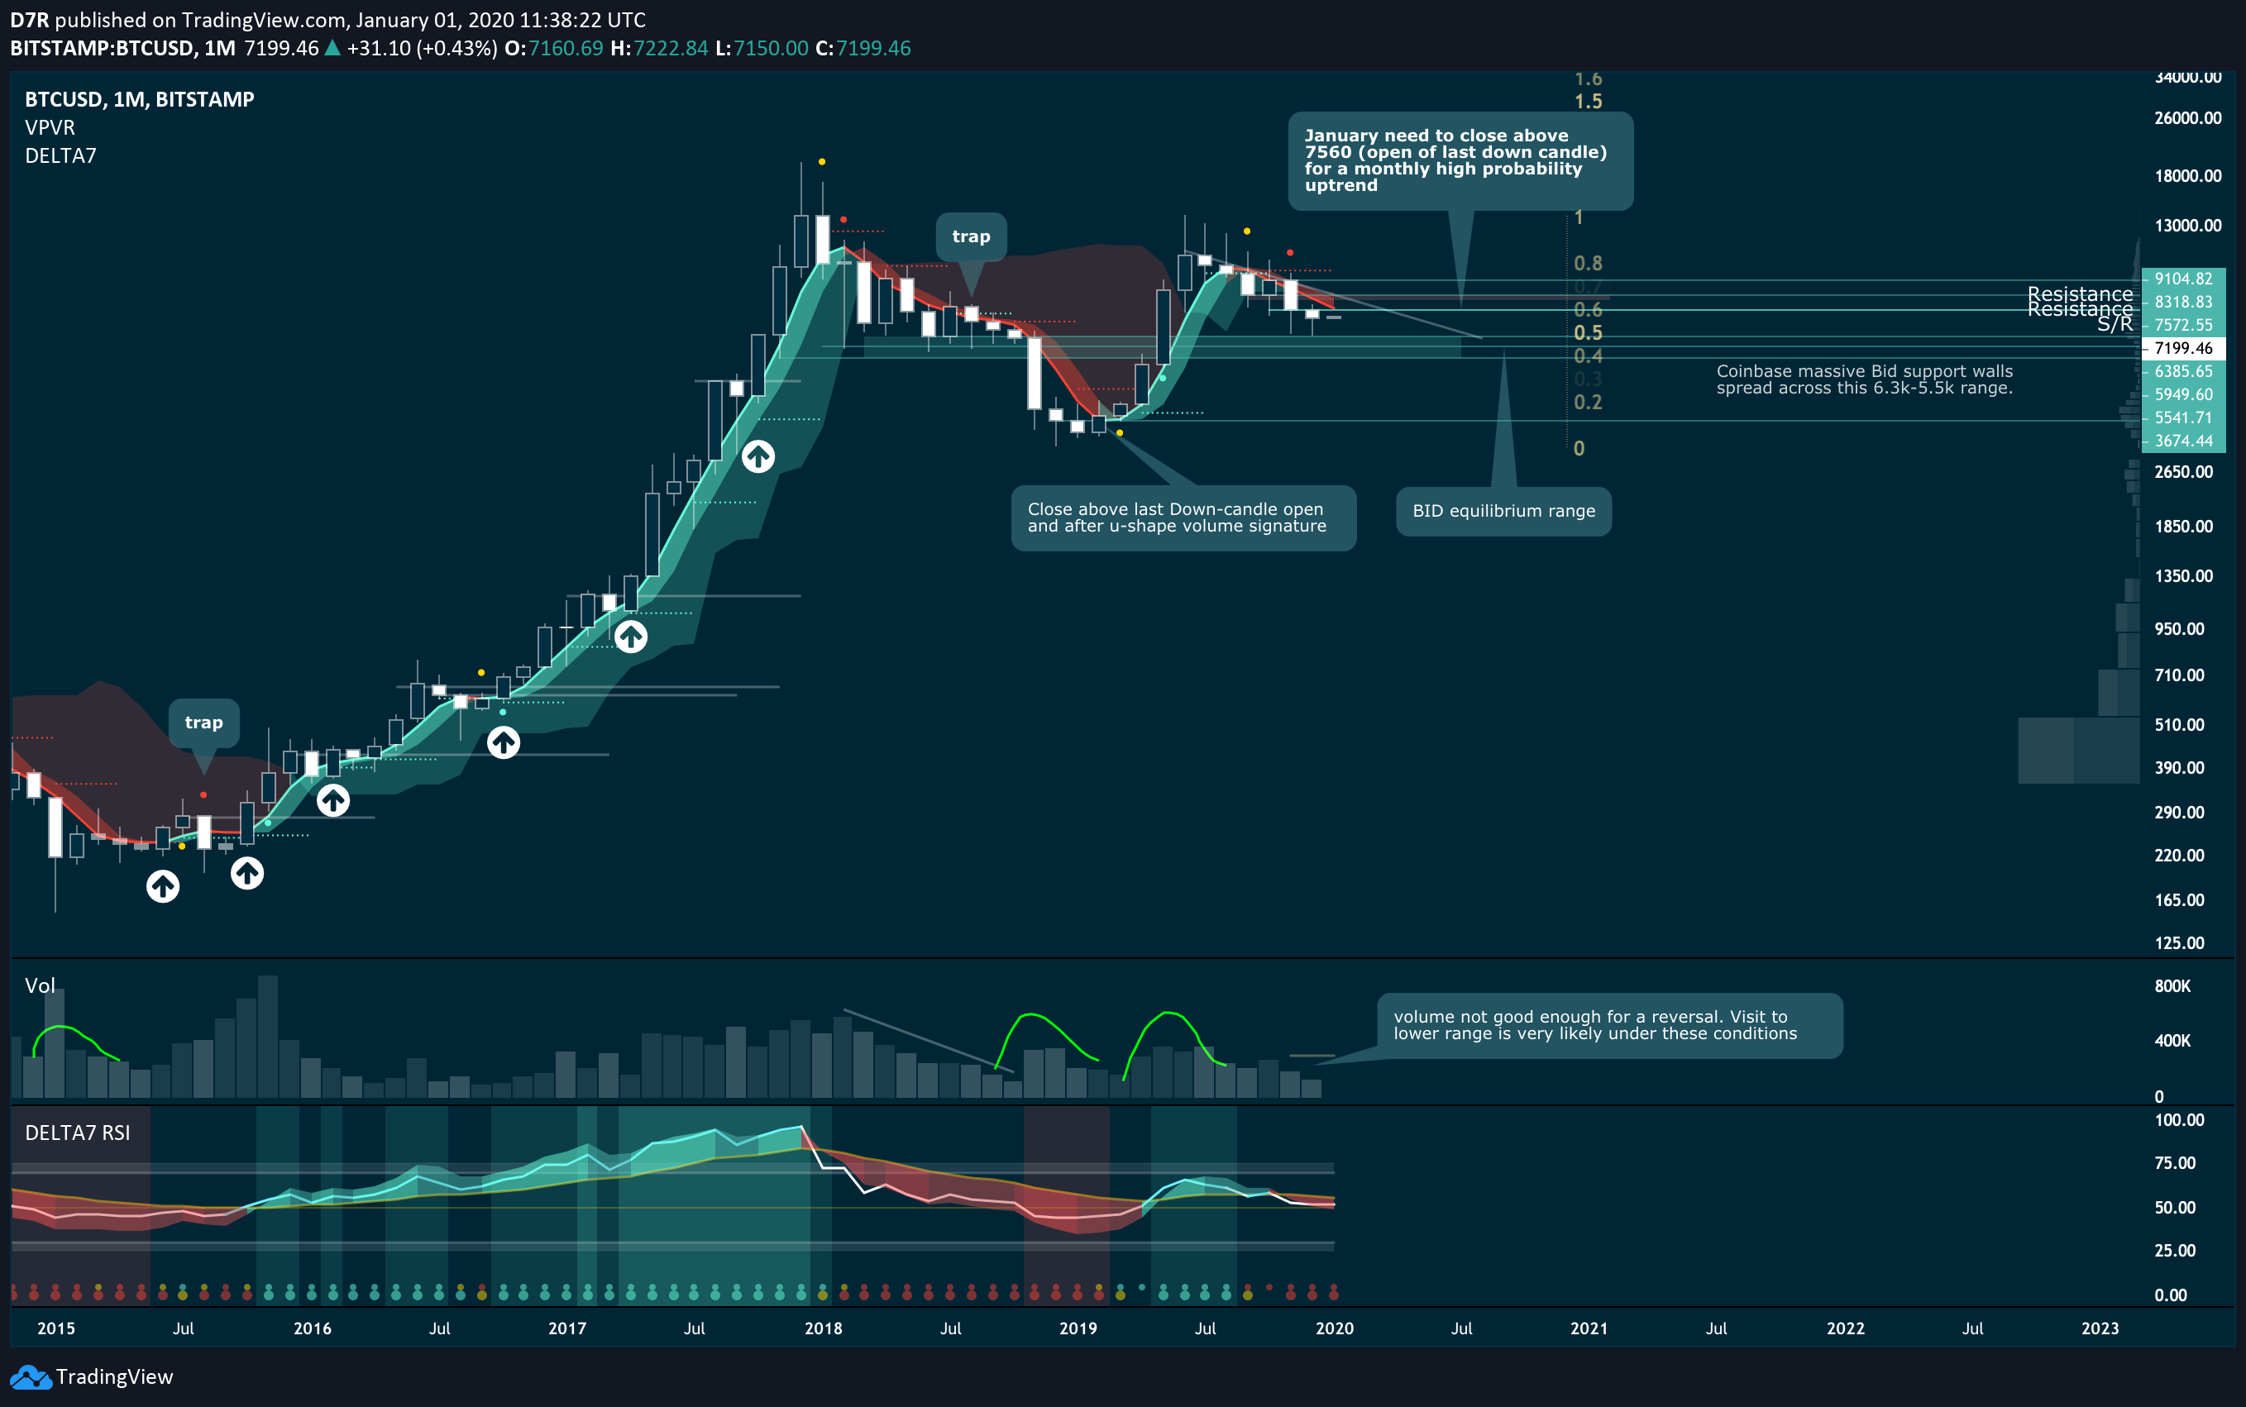The image size is (2246, 1407).
Task: Click the 25.00 RSI axis label
Action: (2175, 1251)
